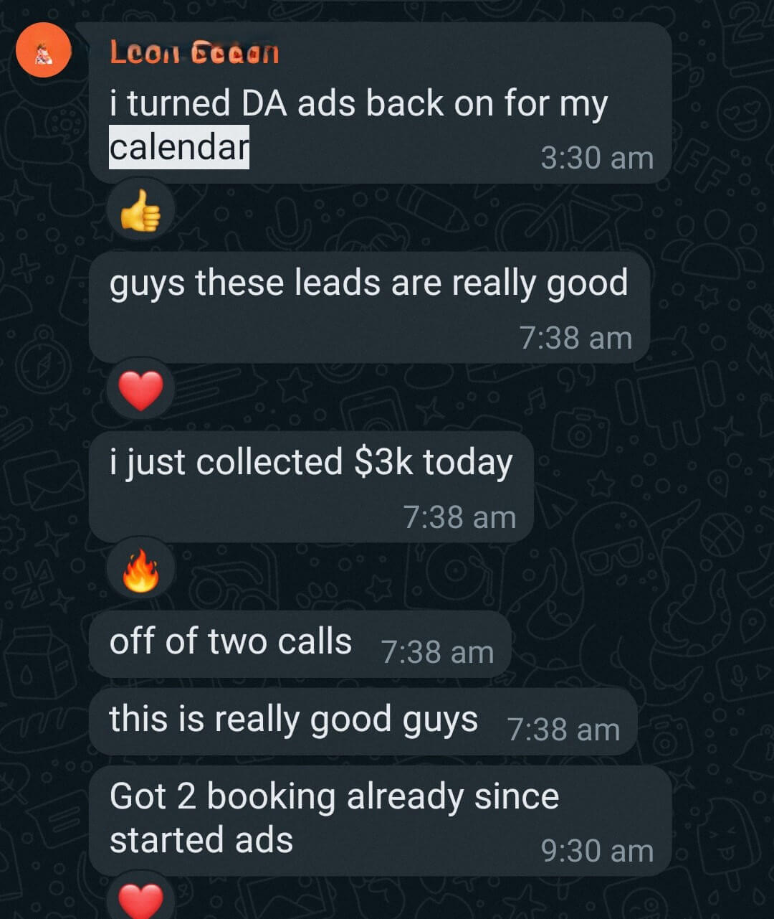The width and height of the screenshot is (774, 919).
Task: Select the 'i just collected $3k today' message
Action: [x=310, y=462]
